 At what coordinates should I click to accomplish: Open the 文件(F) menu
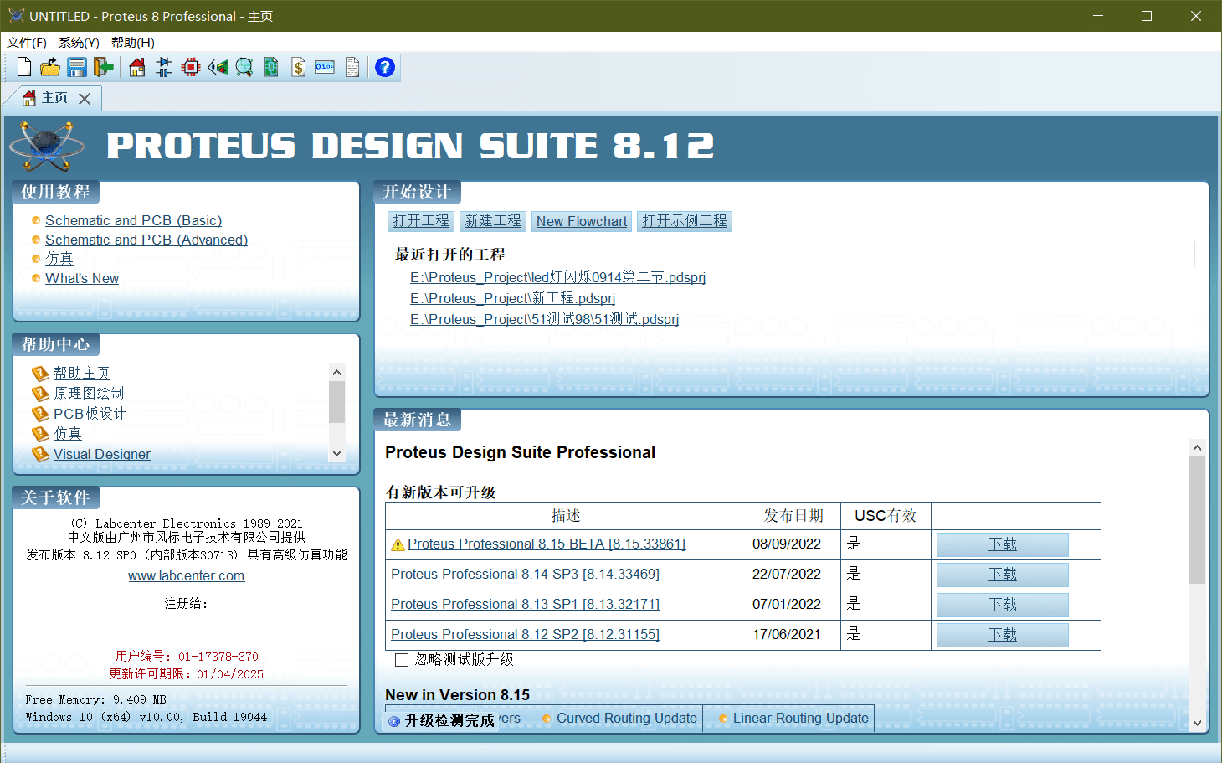click(x=27, y=42)
